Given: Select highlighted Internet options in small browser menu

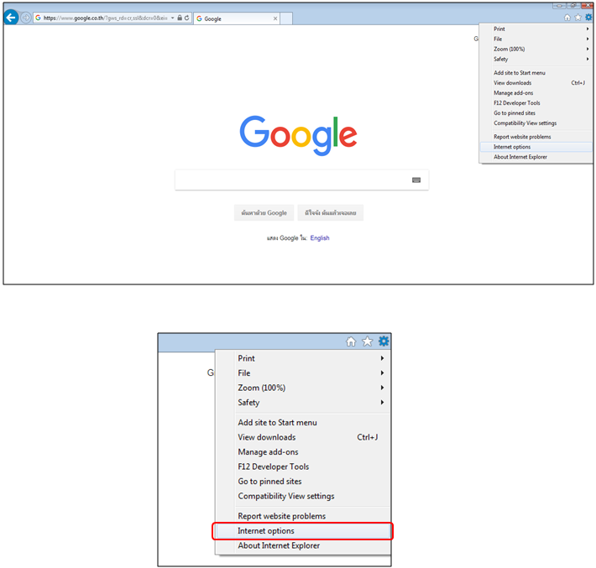Looking at the screenshot, I should [536, 147].
